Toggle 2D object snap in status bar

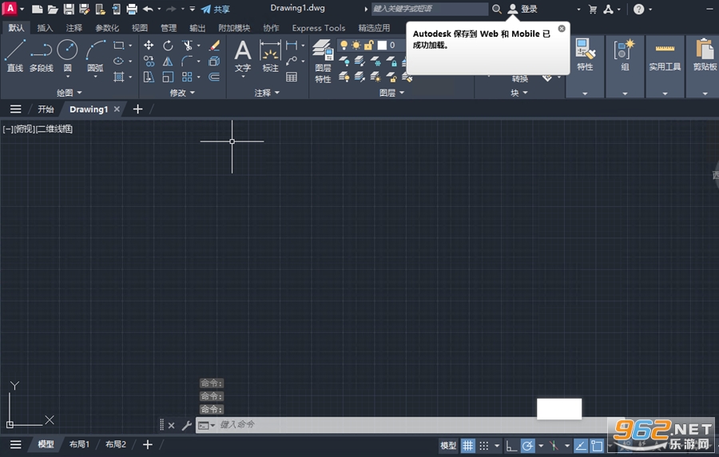tap(597, 445)
